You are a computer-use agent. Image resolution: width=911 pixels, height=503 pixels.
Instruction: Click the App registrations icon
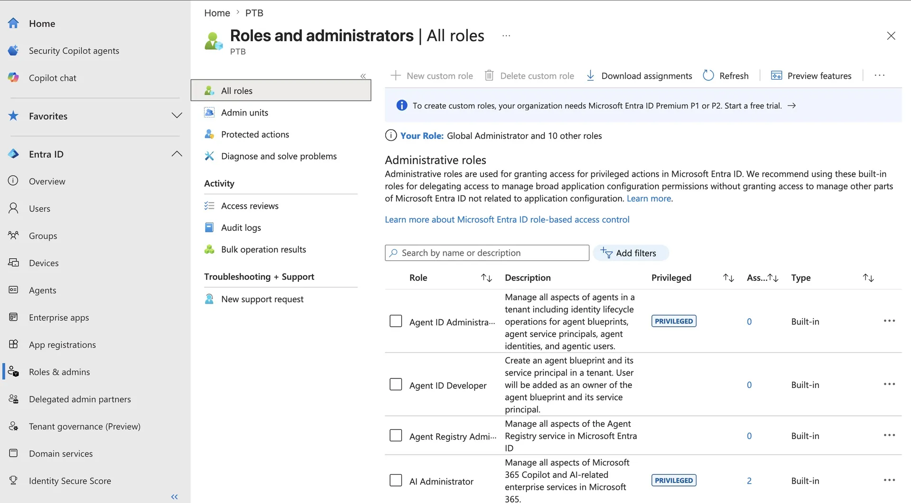[13, 344]
